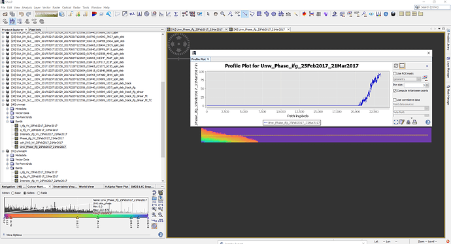Click the 214.62 colour slider marker

pos(139,218)
